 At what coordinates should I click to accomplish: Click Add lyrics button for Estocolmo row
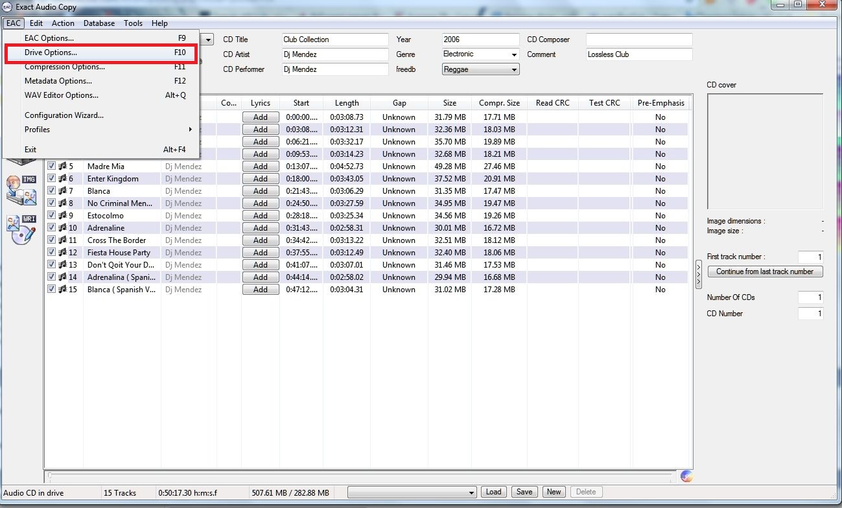[x=261, y=216]
